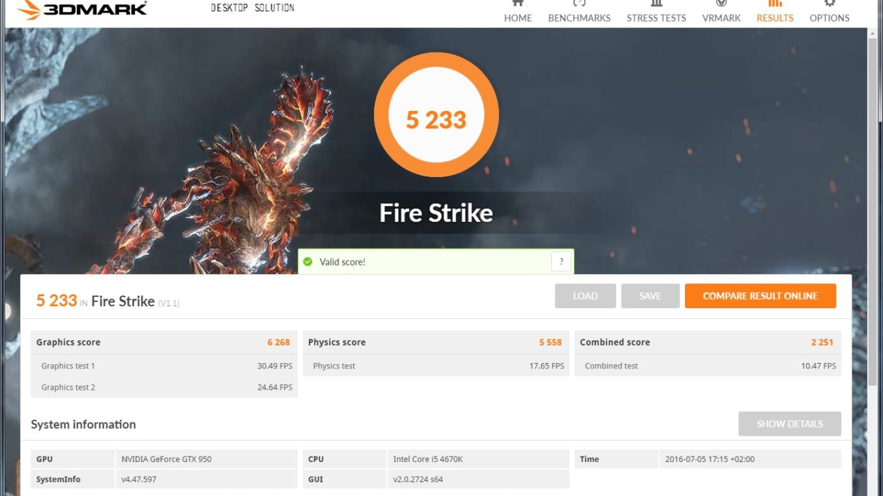Click the Home house icon
883x496 pixels.
(518, 3)
